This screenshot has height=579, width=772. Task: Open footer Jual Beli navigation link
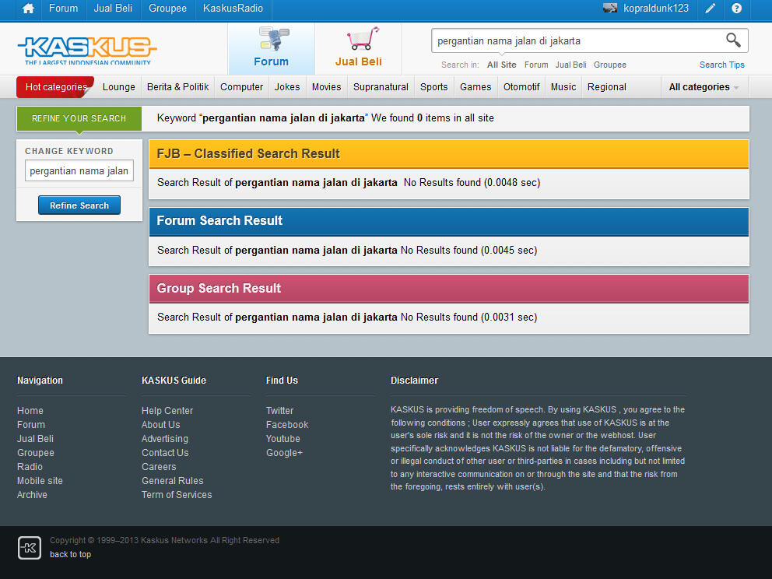[36, 439]
